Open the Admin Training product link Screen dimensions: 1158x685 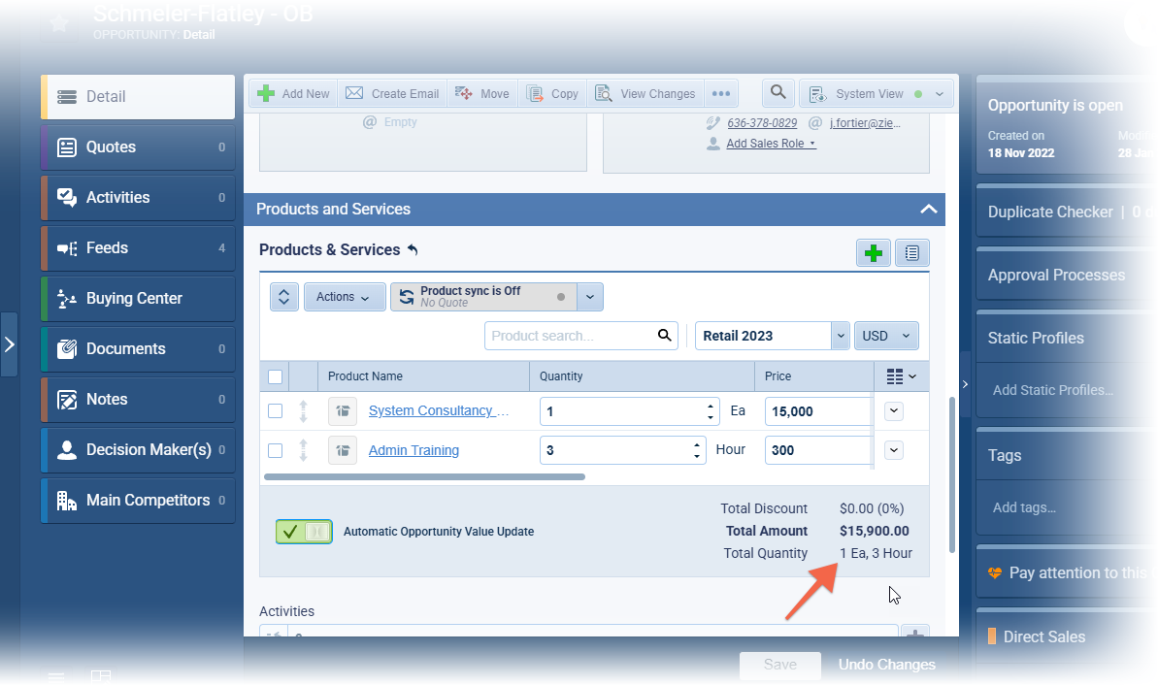click(414, 450)
